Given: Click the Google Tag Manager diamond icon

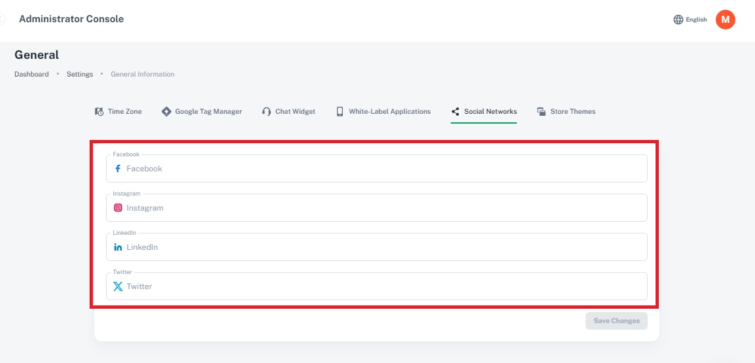Looking at the screenshot, I should pos(166,112).
